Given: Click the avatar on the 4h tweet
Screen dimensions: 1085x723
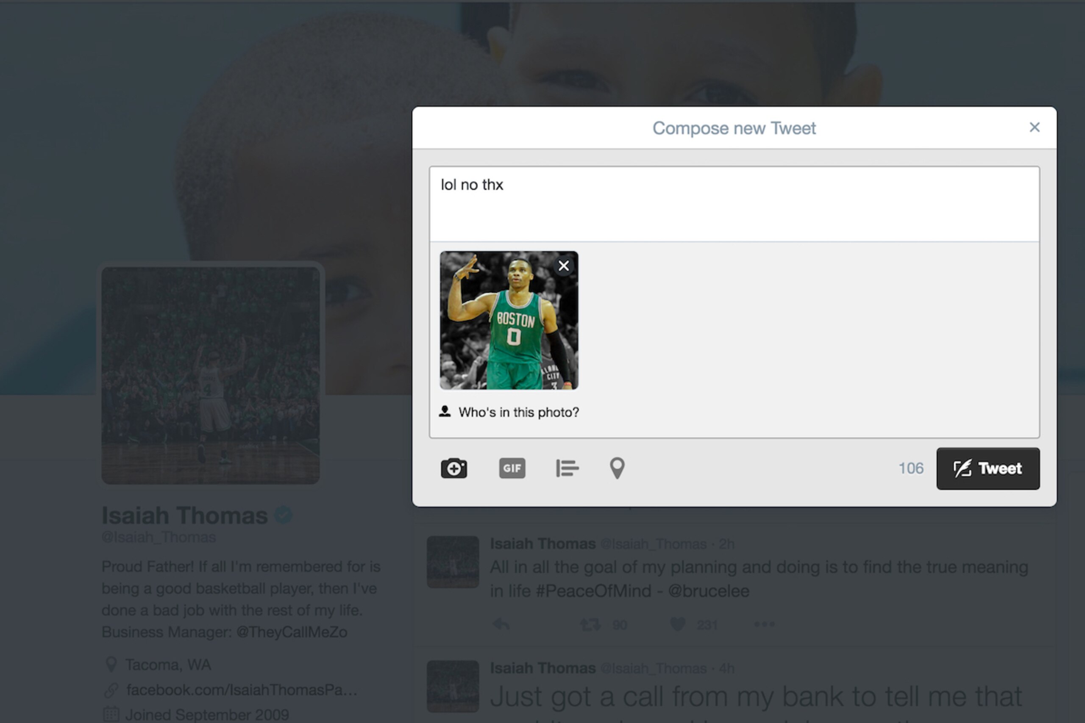Looking at the screenshot, I should click(453, 686).
